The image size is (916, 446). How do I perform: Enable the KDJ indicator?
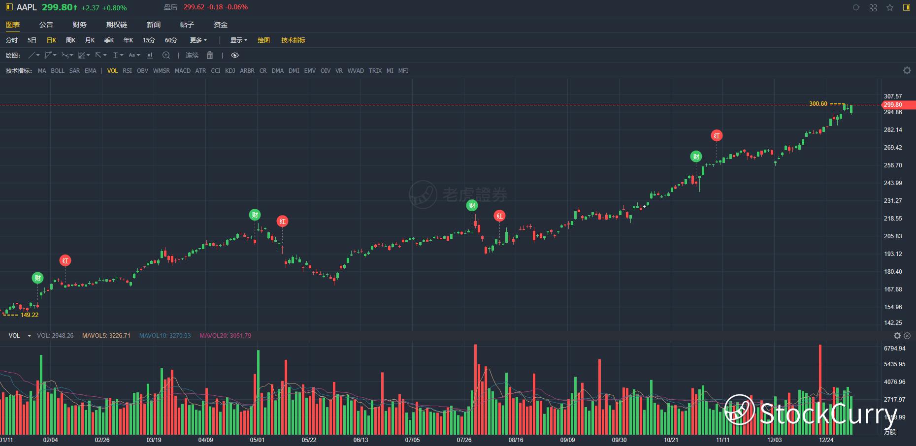click(x=230, y=71)
